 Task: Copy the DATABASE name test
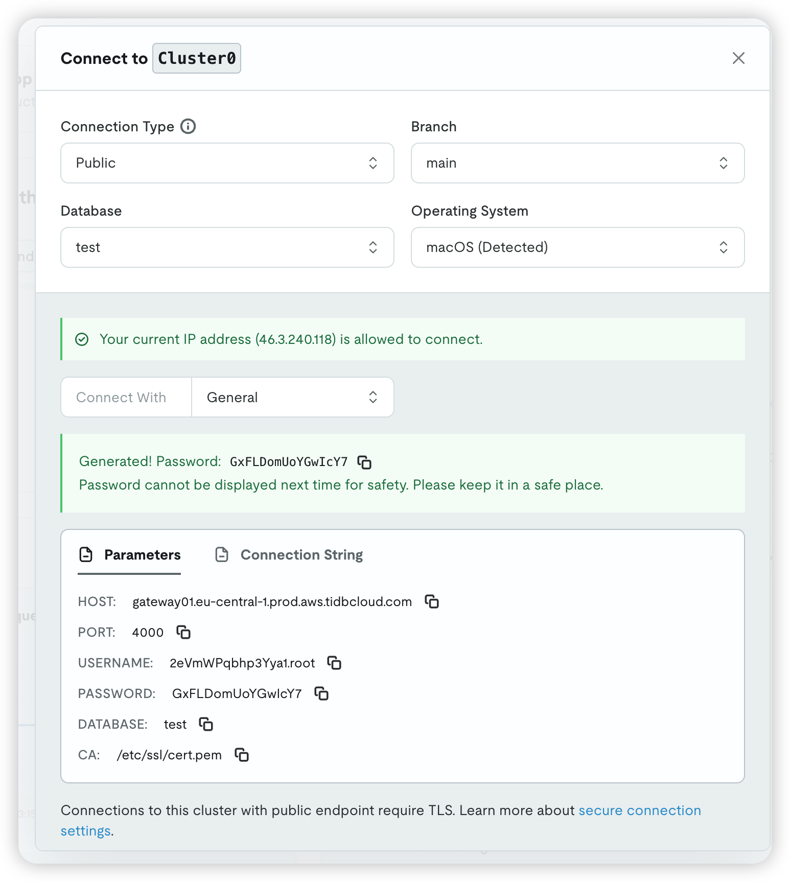pyautogui.click(x=206, y=724)
